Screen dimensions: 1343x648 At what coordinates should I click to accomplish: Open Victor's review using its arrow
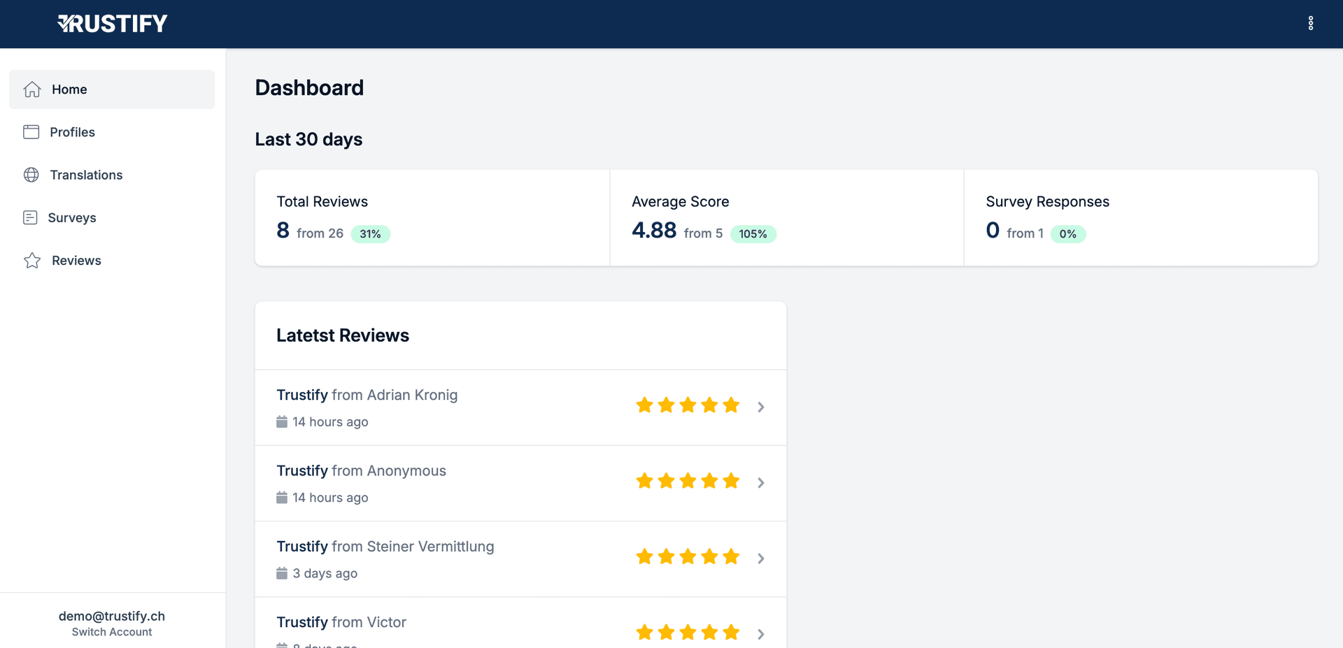(761, 635)
